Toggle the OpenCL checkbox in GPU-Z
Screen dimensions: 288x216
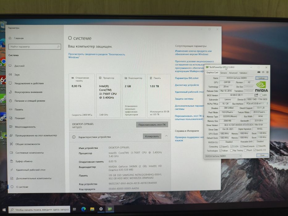click(220, 146)
